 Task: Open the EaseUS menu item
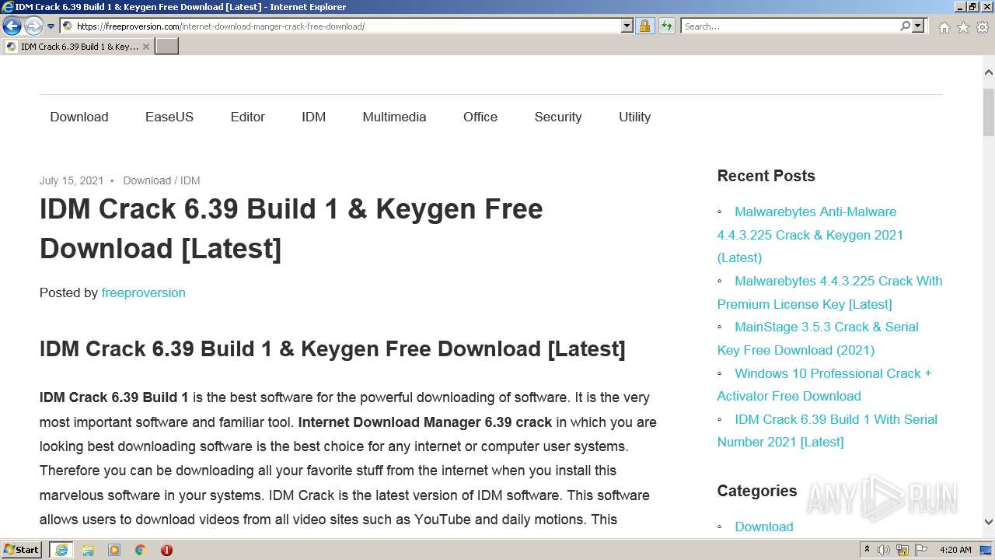169,117
